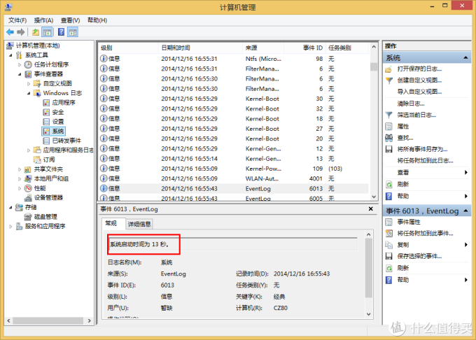476x340 pixels.
Task: Click the up-one-level folder toolbar icon
Action: coord(36,32)
